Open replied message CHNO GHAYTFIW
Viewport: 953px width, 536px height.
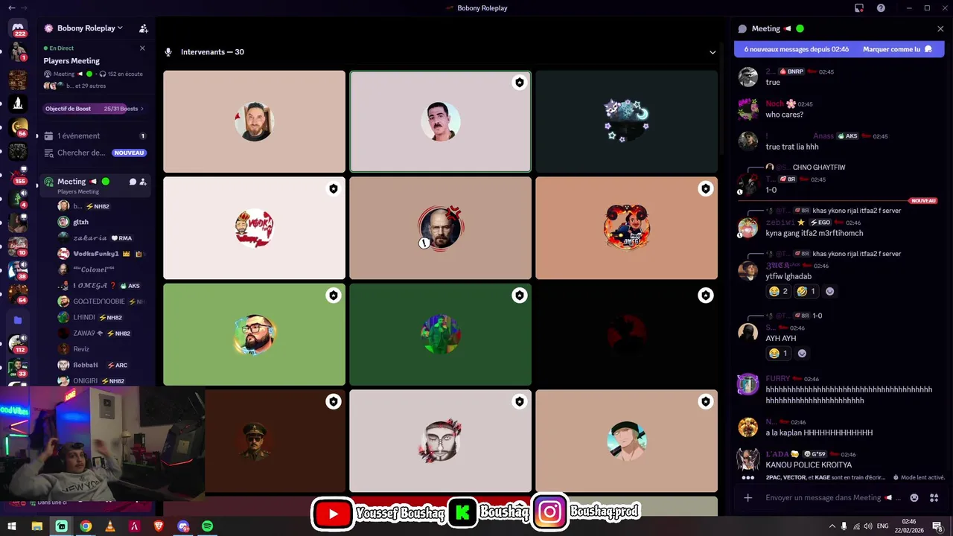tap(819, 167)
